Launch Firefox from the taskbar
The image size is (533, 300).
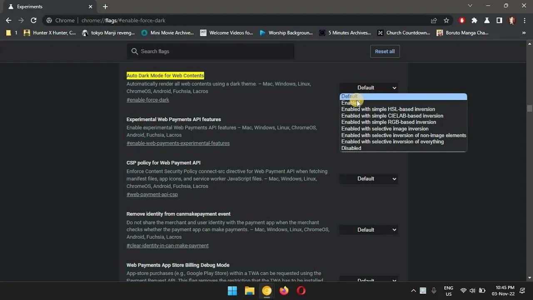pos(284,291)
